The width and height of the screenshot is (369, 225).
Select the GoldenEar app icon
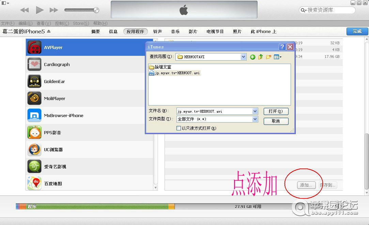coord(34,81)
